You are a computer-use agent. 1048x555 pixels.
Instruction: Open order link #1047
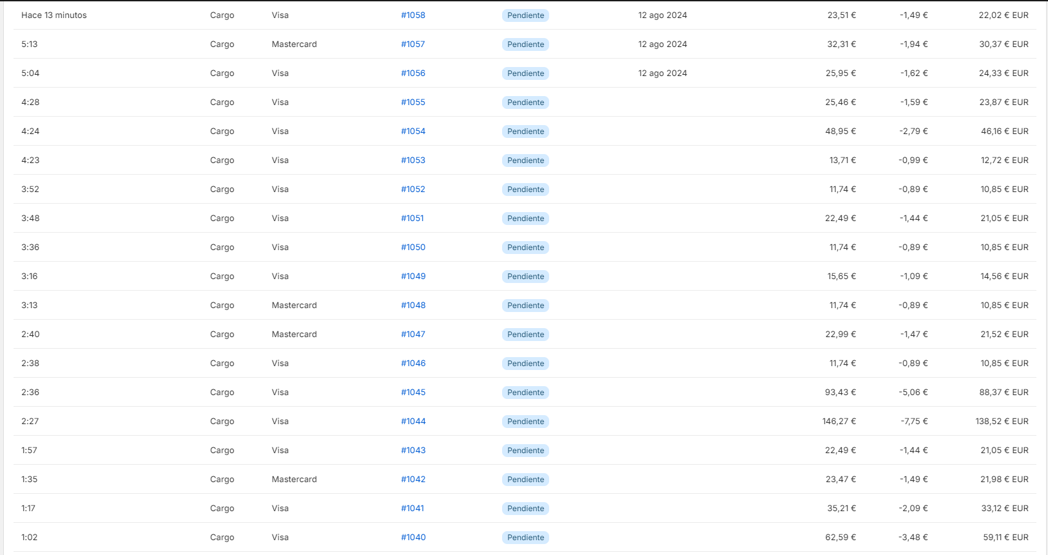(413, 334)
